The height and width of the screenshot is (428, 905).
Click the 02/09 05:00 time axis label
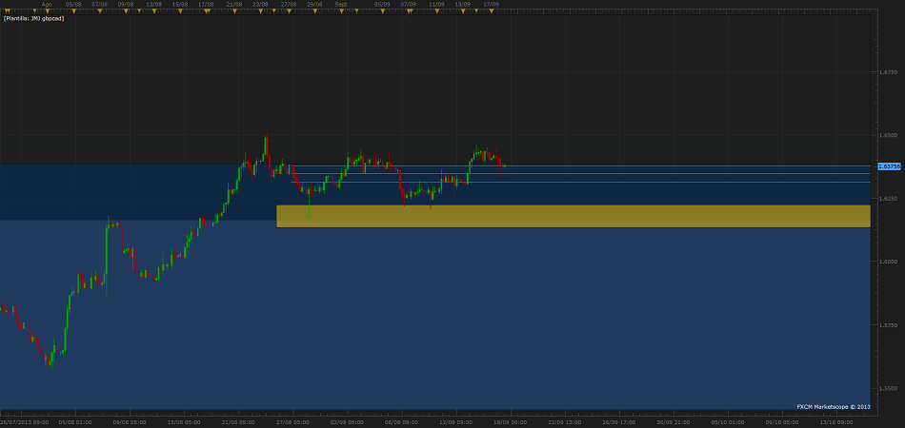pos(348,421)
